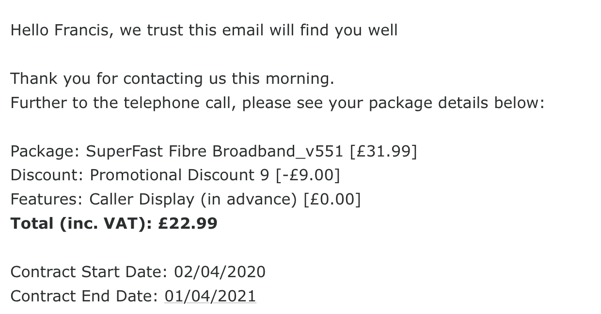Click the Thank you for contacting sentence
This screenshot has height=314, width=601.
pyautogui.click(x=172, y=79)
